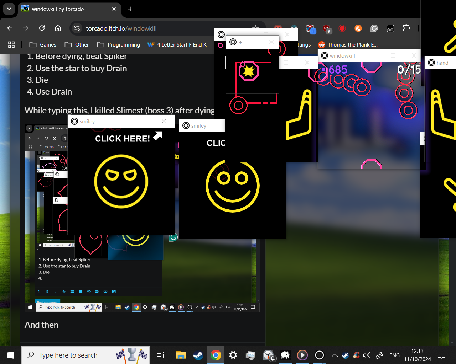This screenshot has width=456, height=364.
Task: Open the notification center icon
Action: click(x=441, y=355)
